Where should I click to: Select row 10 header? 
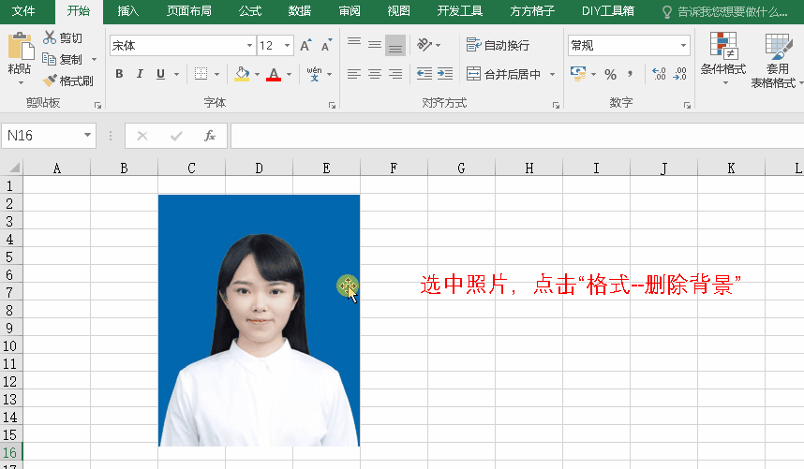(10, 346)
